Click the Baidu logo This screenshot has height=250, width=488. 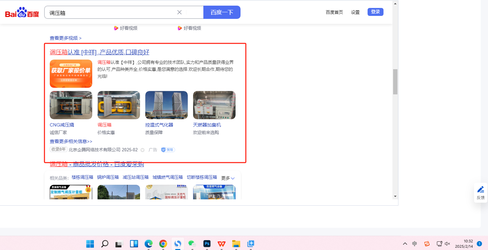22,13
